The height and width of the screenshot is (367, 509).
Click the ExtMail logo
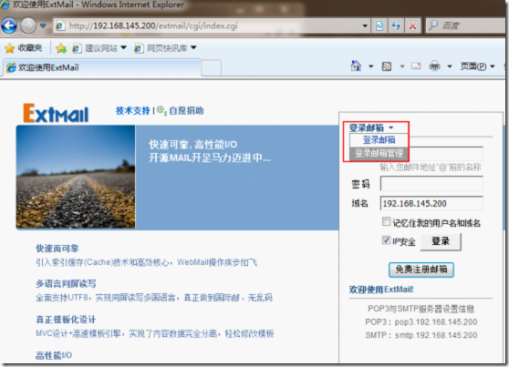pos(56,113)
